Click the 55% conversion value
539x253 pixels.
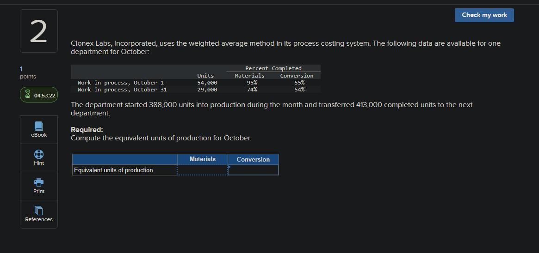click(x=299, y=83)
